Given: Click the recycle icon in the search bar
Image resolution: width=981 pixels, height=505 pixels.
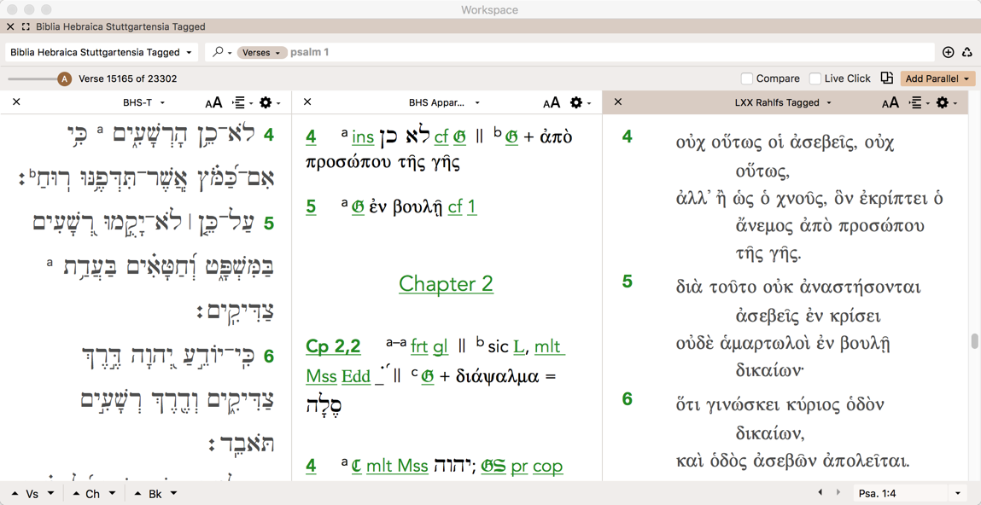Looking at the screenshot, I should [967, 53].
